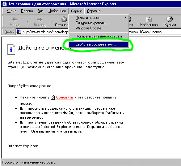Open the Favorites (Избранное) toolbar button
Viewport: 181px width, 166px height.
149,22
